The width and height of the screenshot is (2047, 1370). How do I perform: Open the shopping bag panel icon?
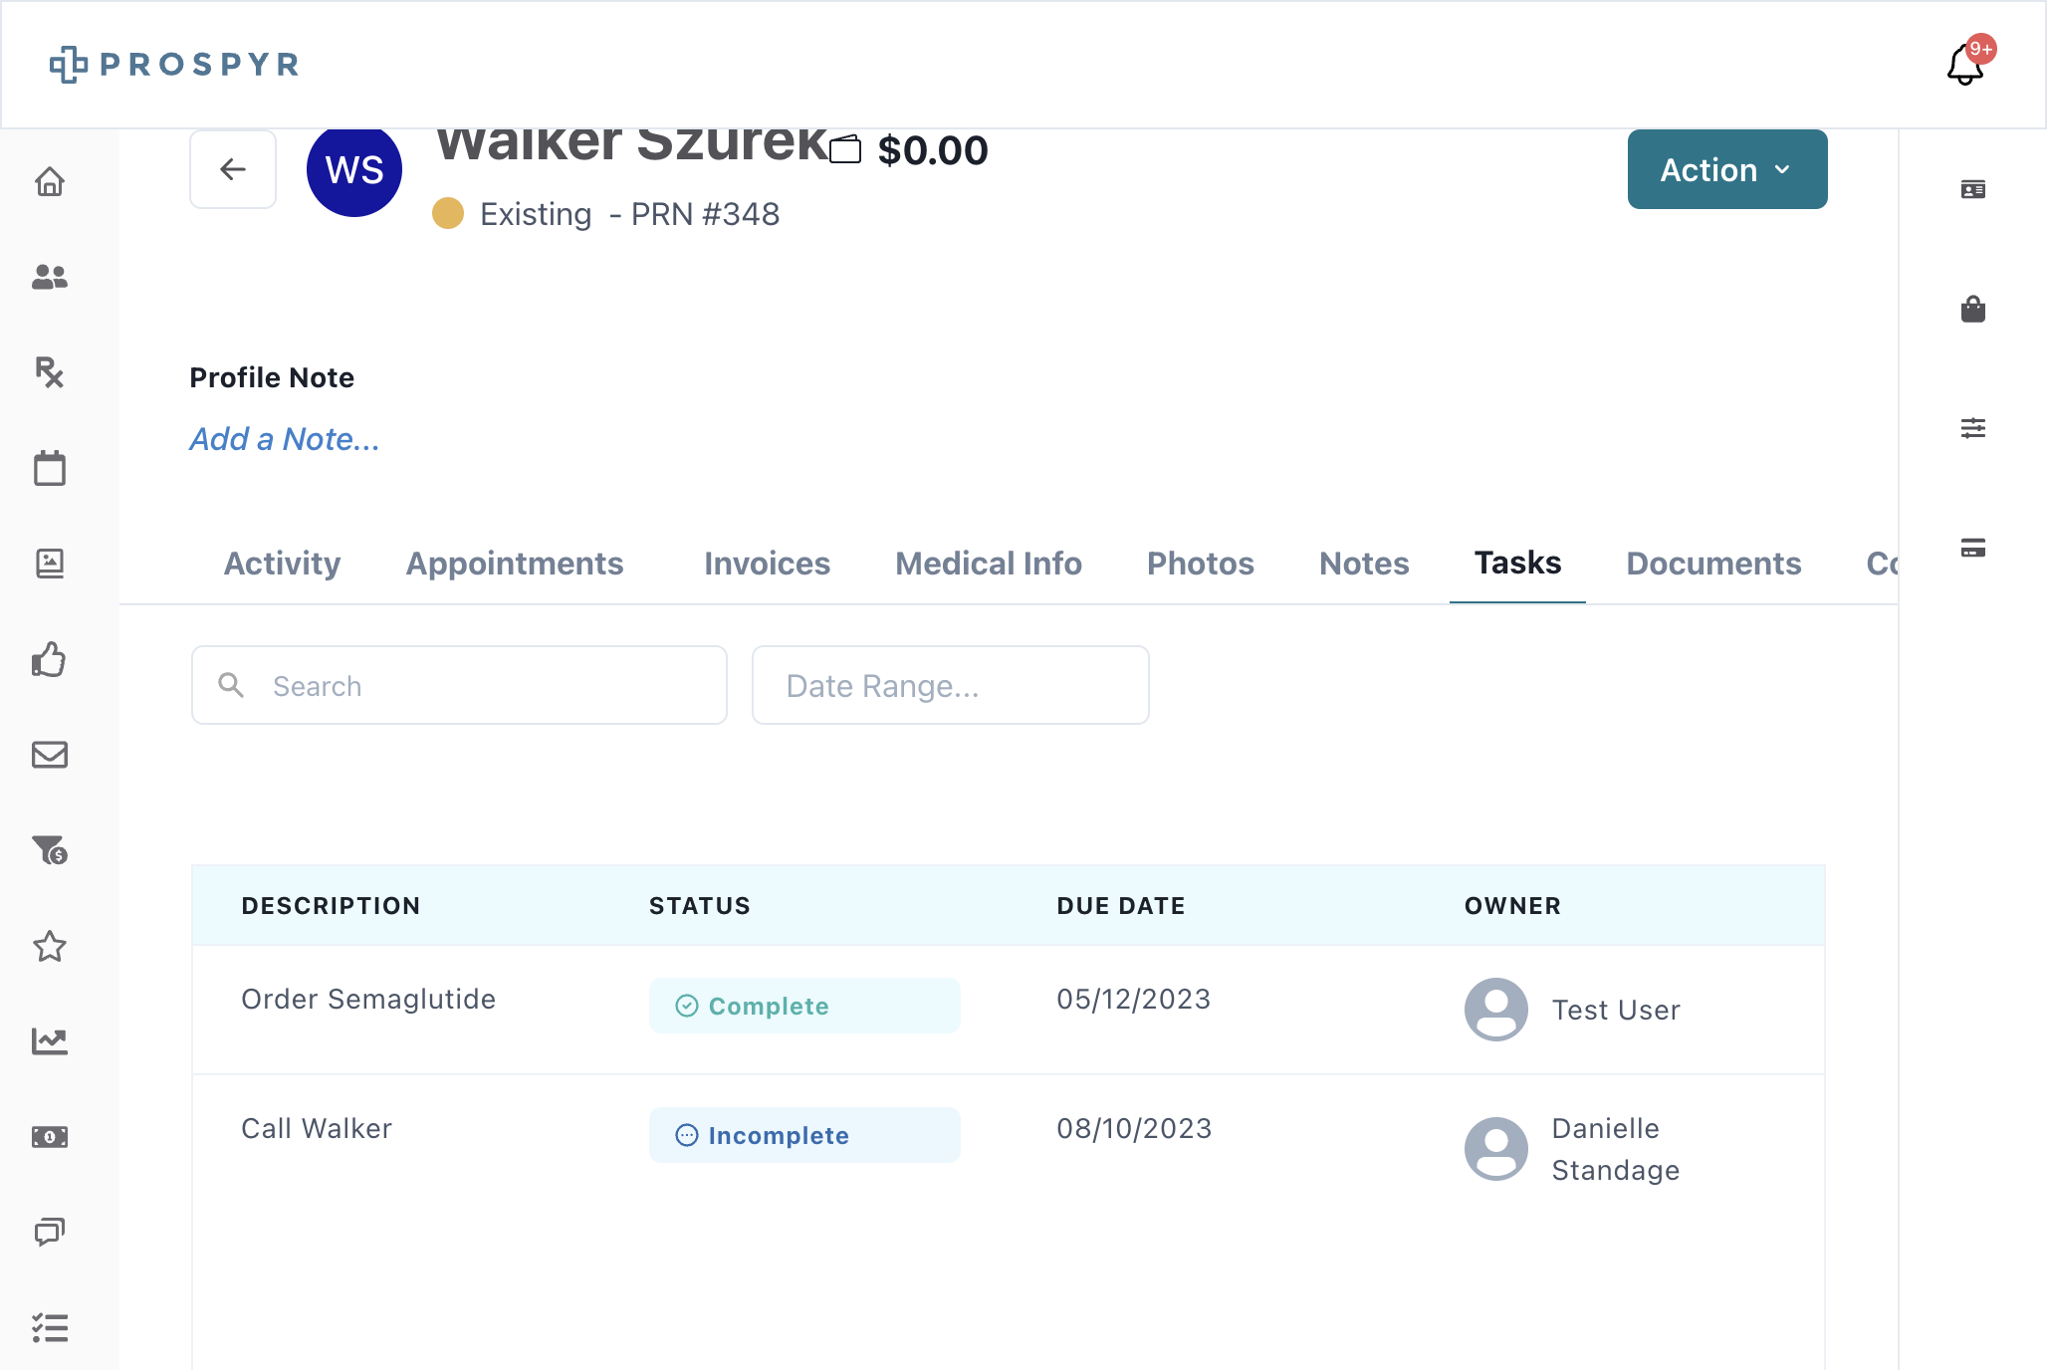1973,309
